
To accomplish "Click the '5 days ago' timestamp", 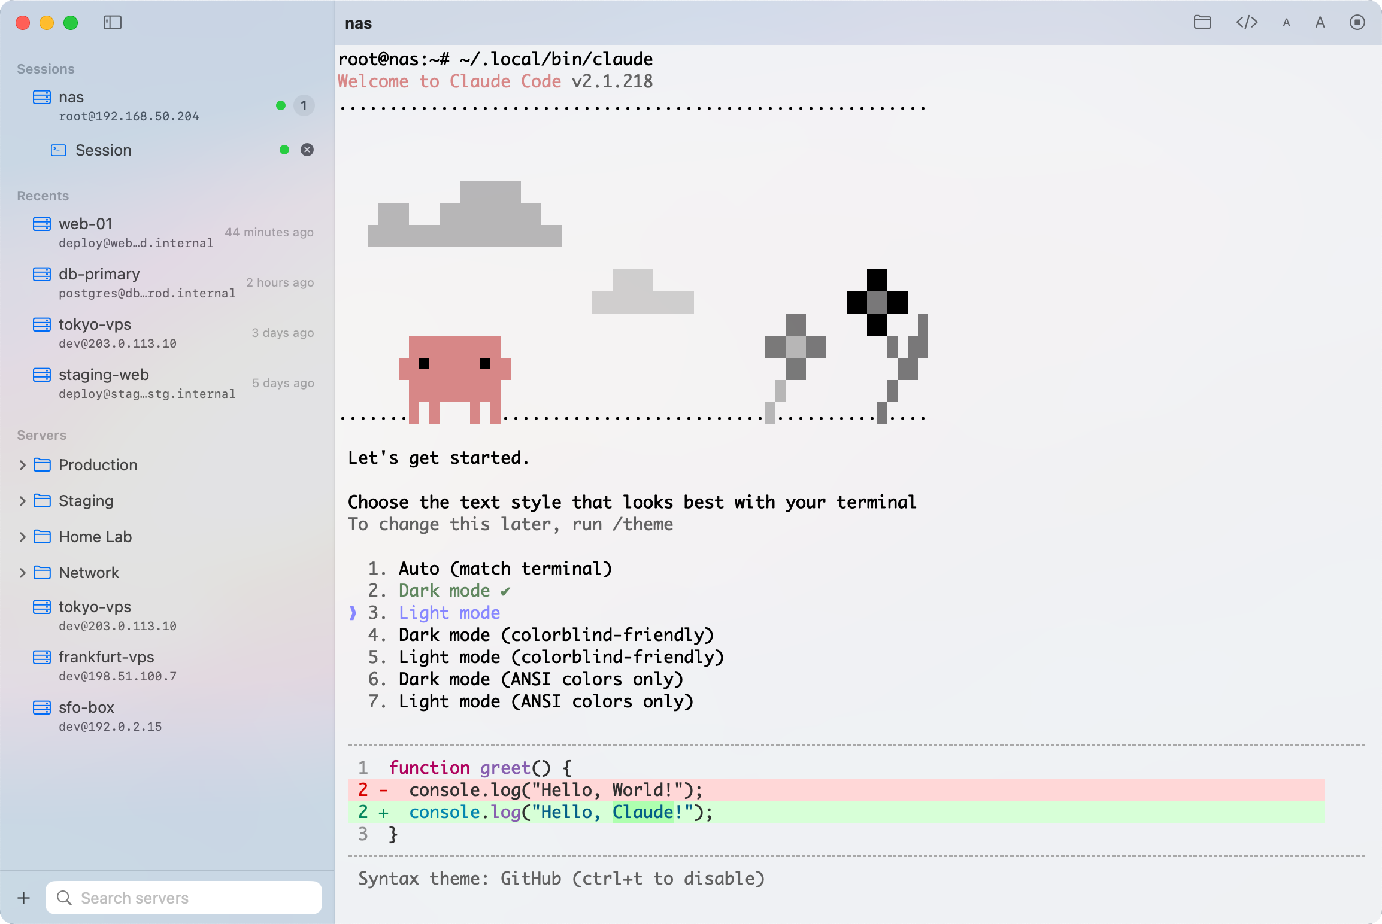I will pos(283,383).
